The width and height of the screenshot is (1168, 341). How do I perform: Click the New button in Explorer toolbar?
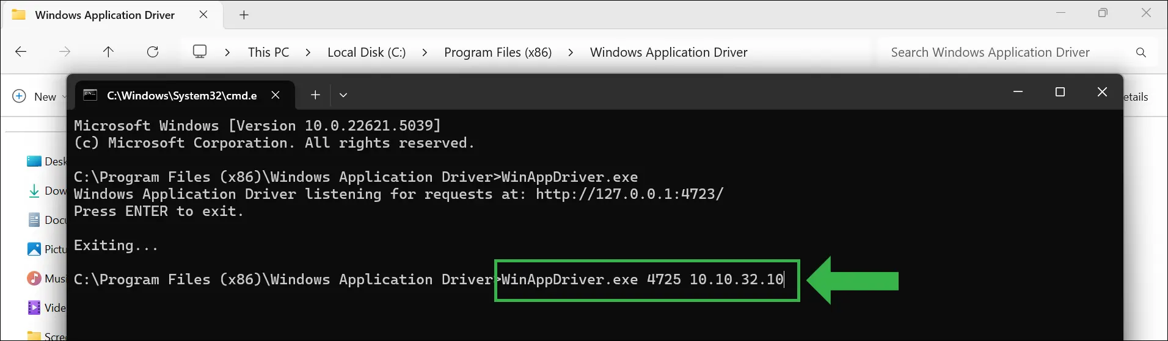click(x=38, y=96)
